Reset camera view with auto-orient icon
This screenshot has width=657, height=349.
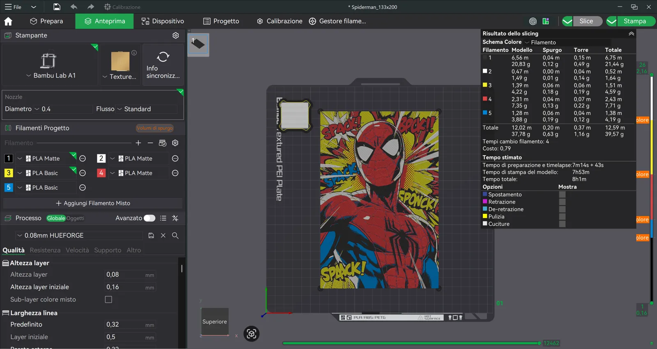click(251, 334)
